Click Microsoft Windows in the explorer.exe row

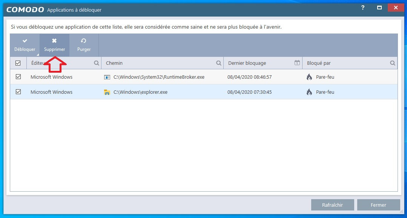(51, 92)
